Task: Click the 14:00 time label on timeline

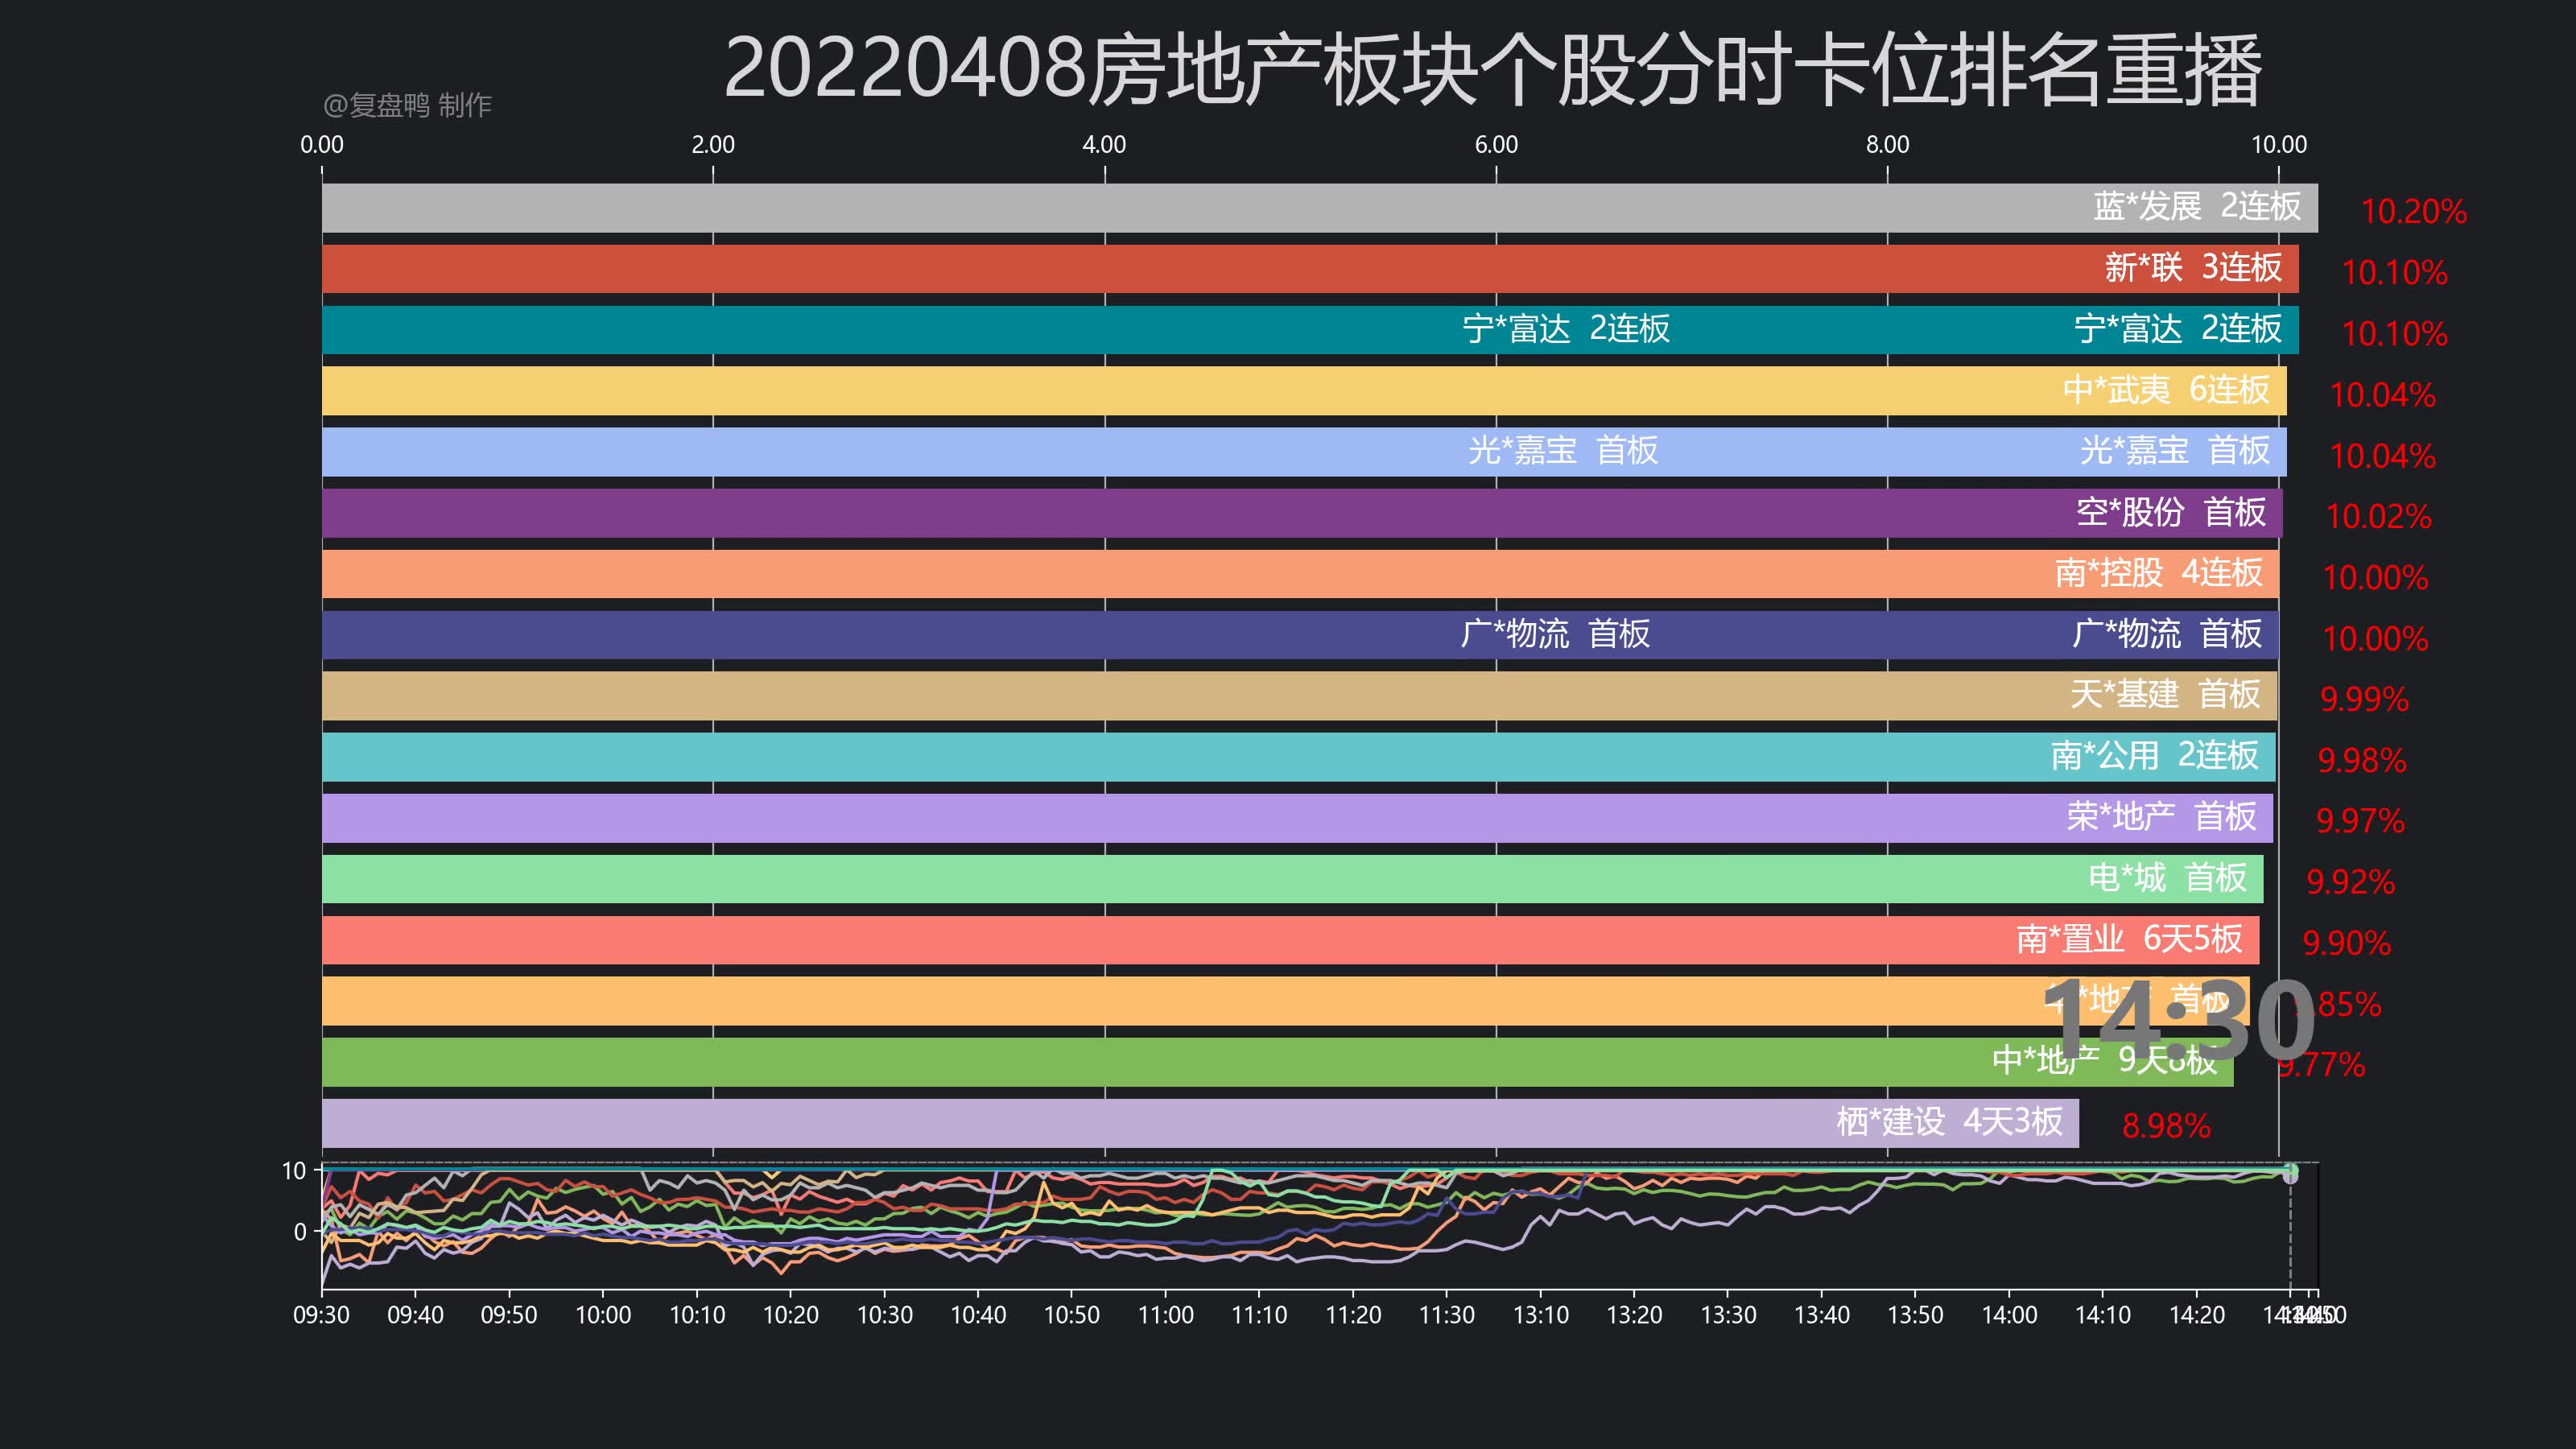Action: click(x=2010, y=1314)
